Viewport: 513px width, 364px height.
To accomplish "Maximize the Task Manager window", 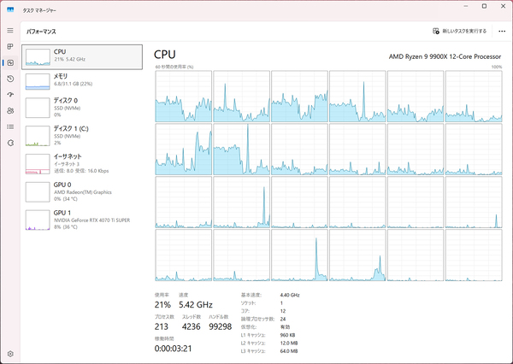I will 484,6.
